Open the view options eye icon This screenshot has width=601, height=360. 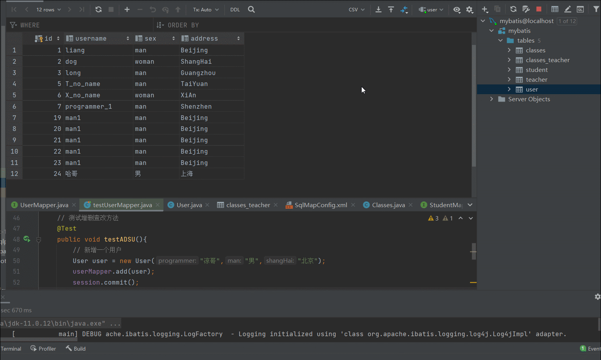457,10
